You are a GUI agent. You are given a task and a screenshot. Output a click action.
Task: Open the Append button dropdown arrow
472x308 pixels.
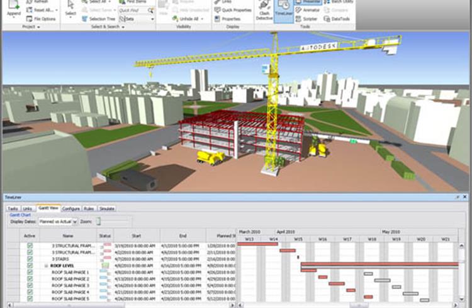click(14, 18)
